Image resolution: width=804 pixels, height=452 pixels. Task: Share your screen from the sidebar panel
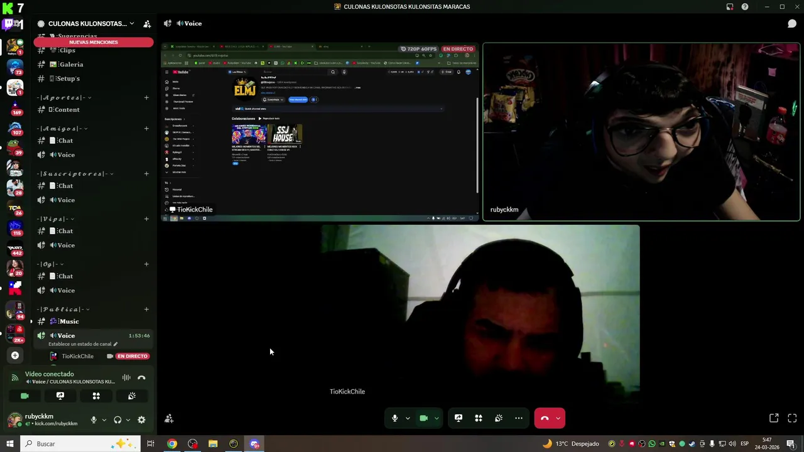60,396
